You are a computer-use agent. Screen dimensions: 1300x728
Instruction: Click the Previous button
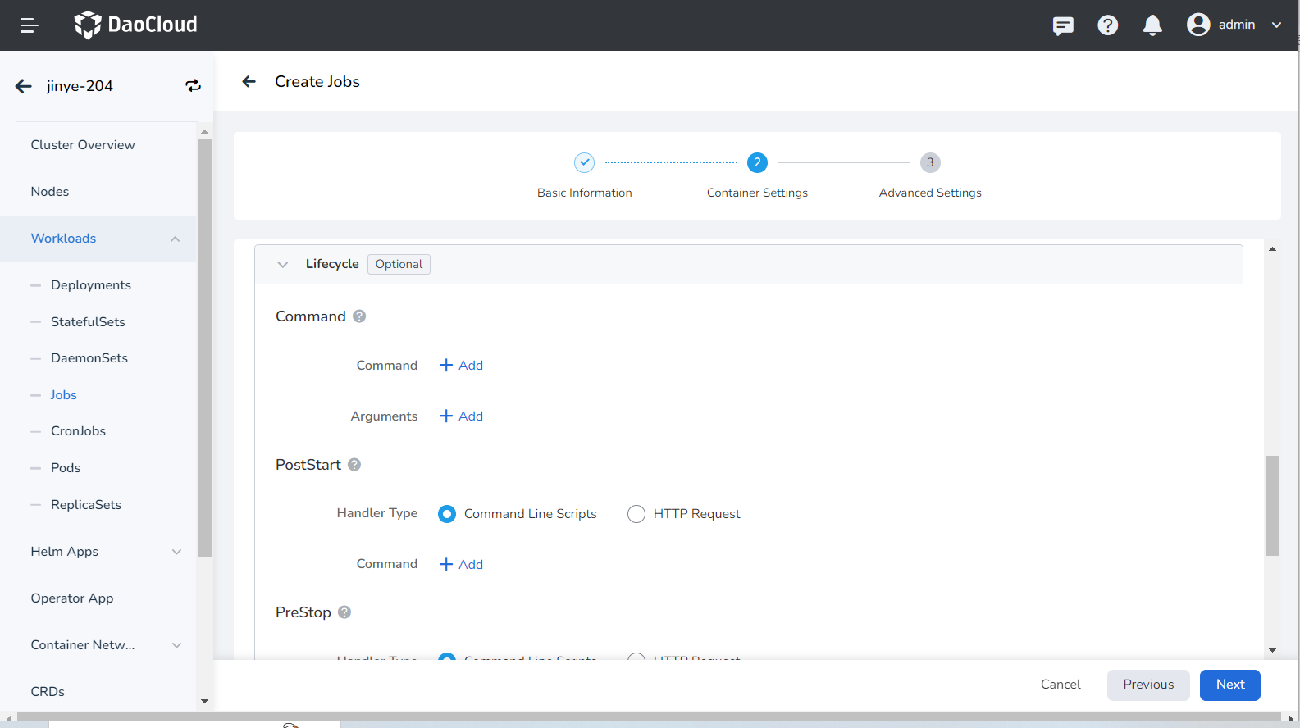click(1147, 685)
